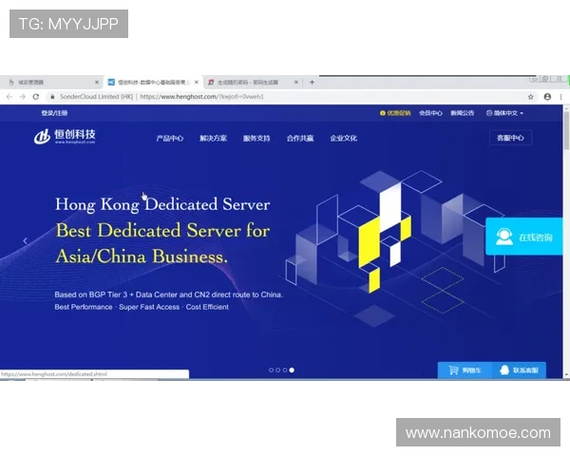
Task: Switch to the 恒创科技 数据中心 tab
Action: 153,83
